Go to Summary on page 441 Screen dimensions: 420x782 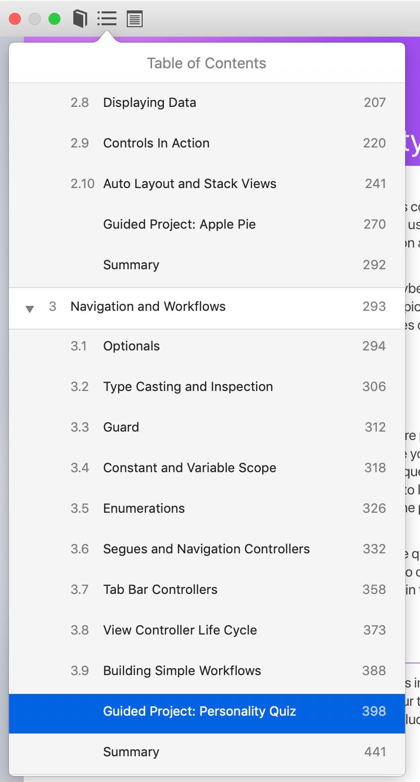[x=207, y=752]
